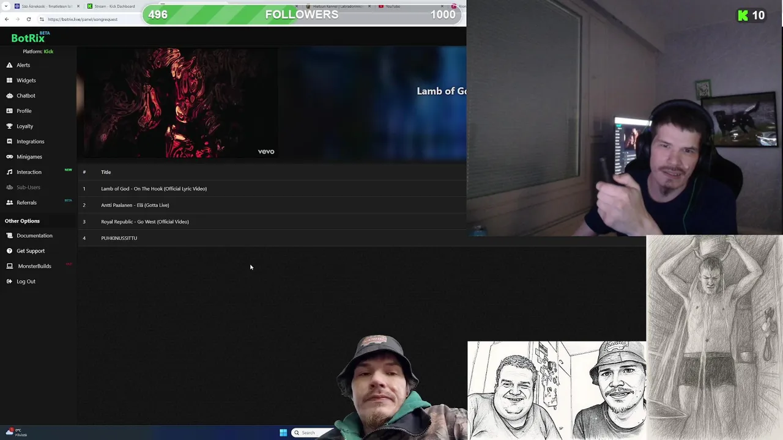The width and height of the screenshot is (783, 440).
Task: Switch to Hietsun Kennel browser tab
Action: coord(337,6)
